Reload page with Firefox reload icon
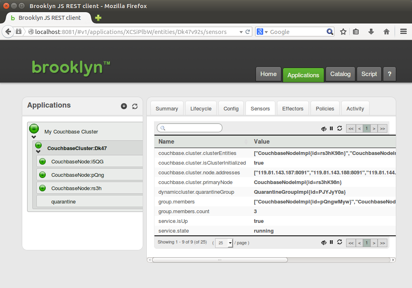 pos(247,32)
